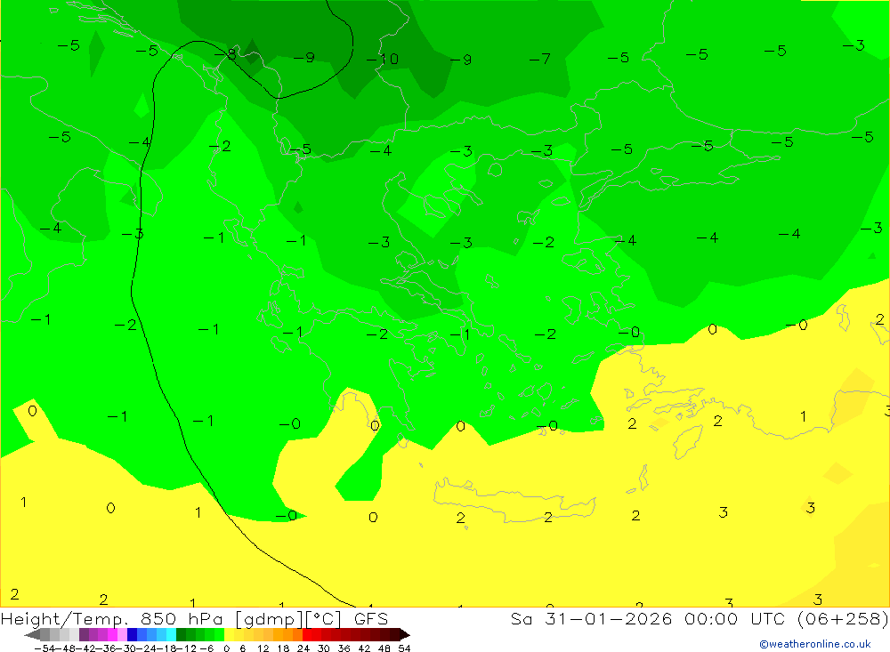Click the legend label '24'
This screenshot has width=890, height=652.
coord(303,648)
